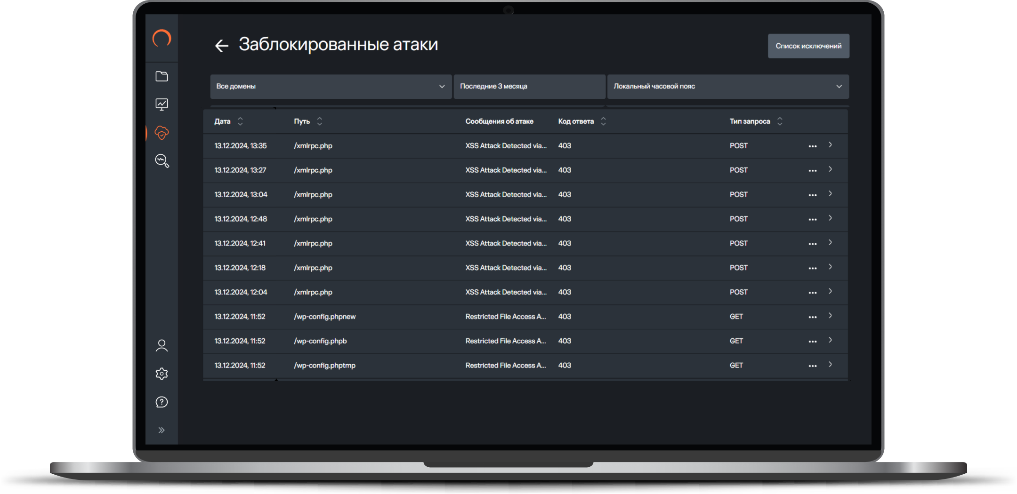1017x494 pixels.
Task: Sort table by Тип запроса column
Action: tap(780, 121)
